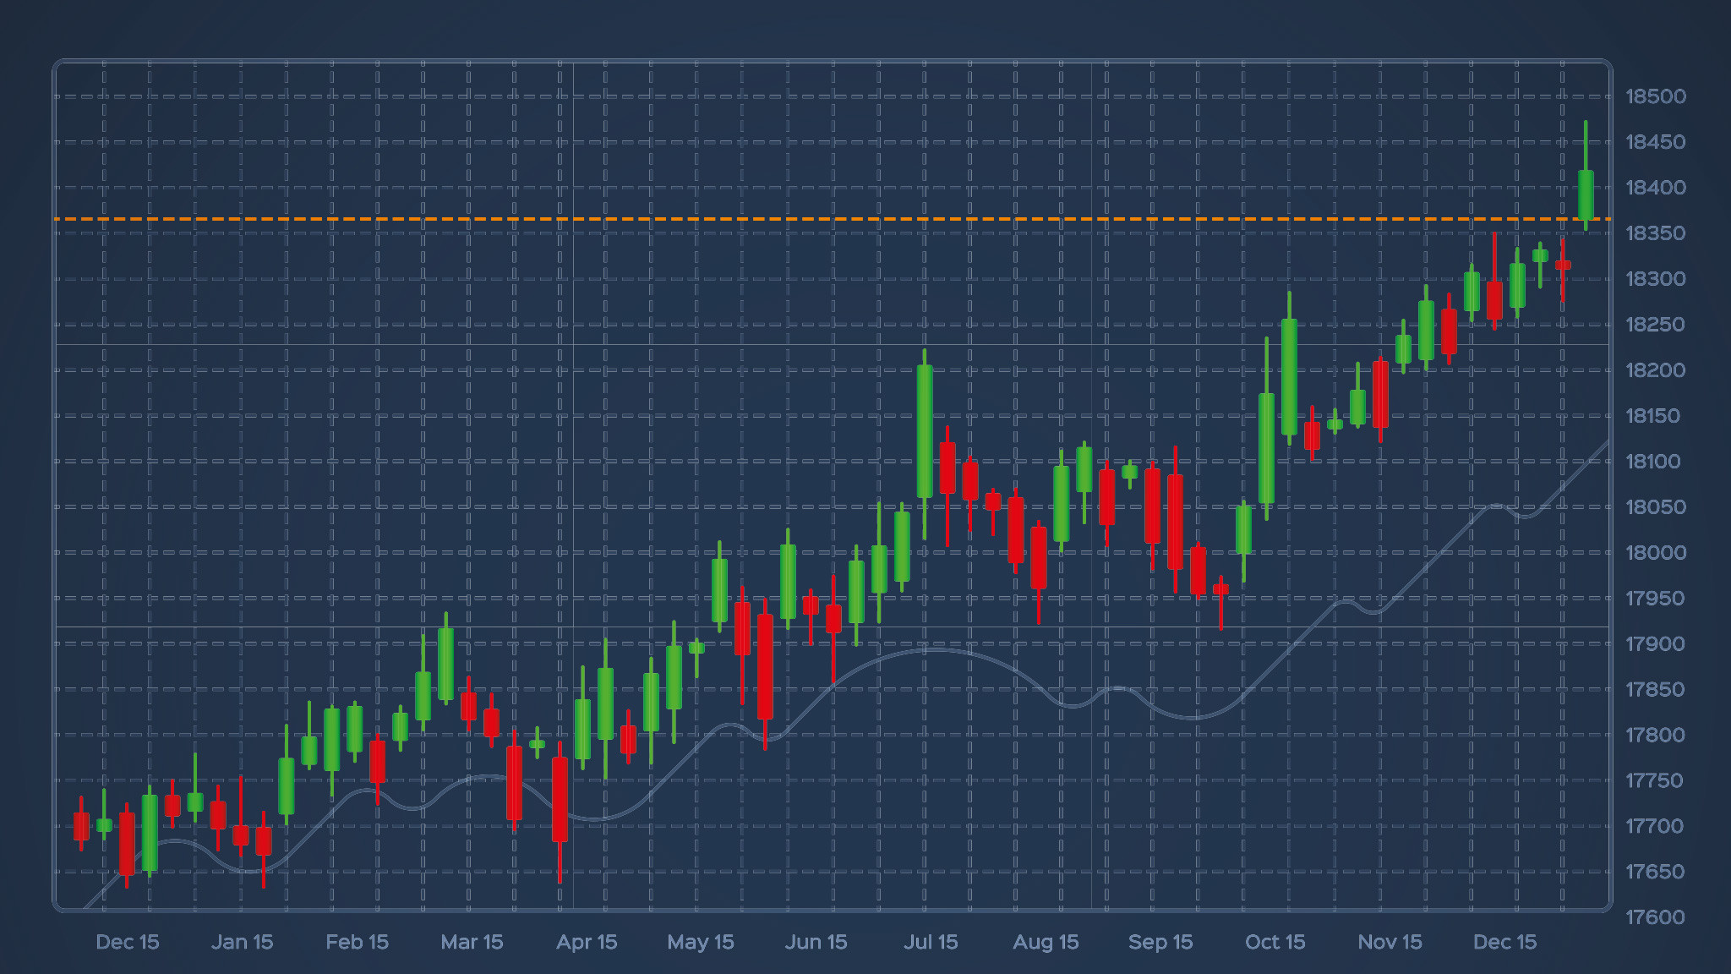The width and height of the screenshot is (1731, 974).
Task: Click the 18000 price label
Action: click(1655, 552)
